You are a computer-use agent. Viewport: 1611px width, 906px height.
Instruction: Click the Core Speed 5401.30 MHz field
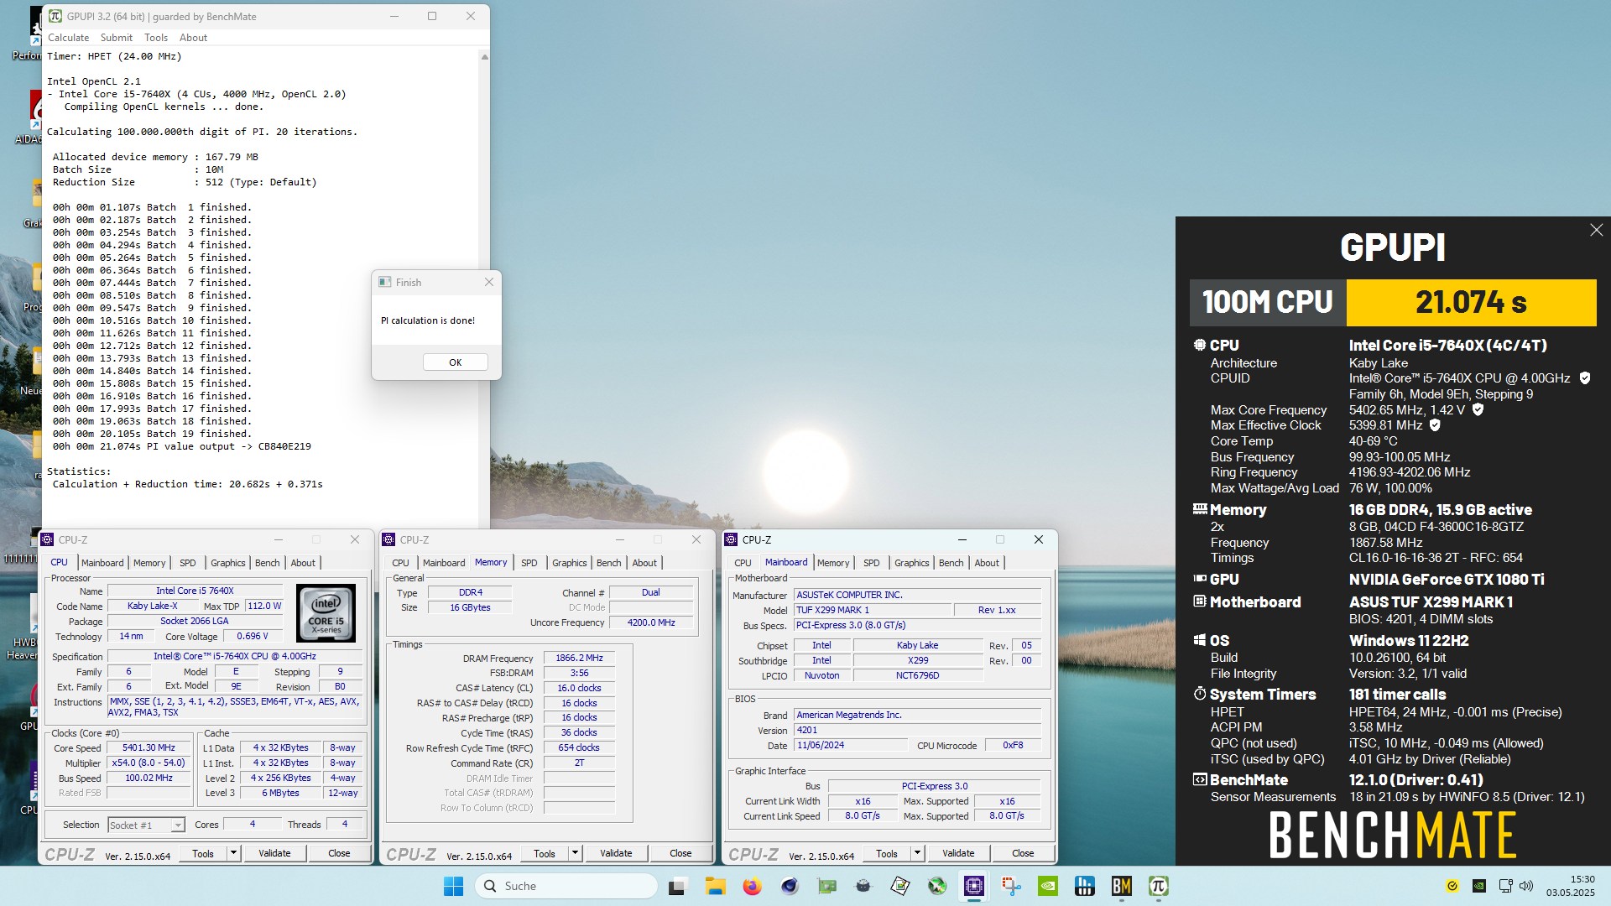(x=149, y=747)
